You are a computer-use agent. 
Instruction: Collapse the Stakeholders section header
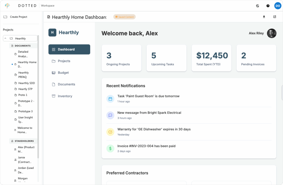point(24,141)
